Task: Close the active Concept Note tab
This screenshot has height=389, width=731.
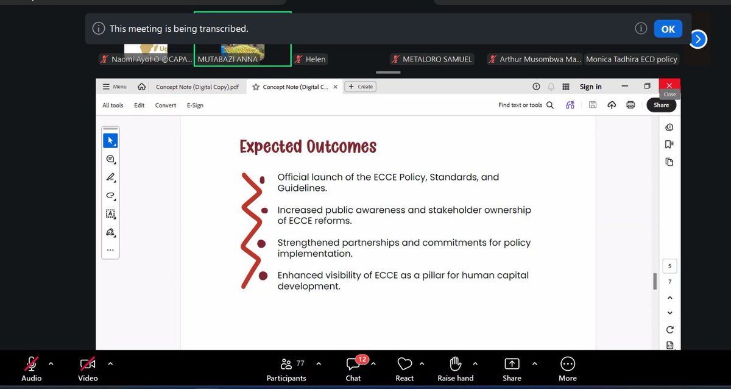Action: (334, 87)
